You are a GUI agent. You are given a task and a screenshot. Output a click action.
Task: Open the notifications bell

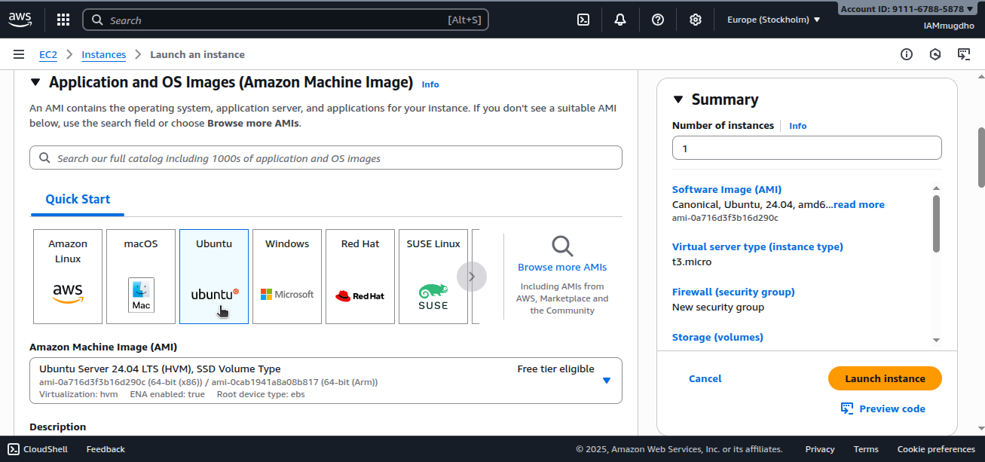tap(620, 20)
